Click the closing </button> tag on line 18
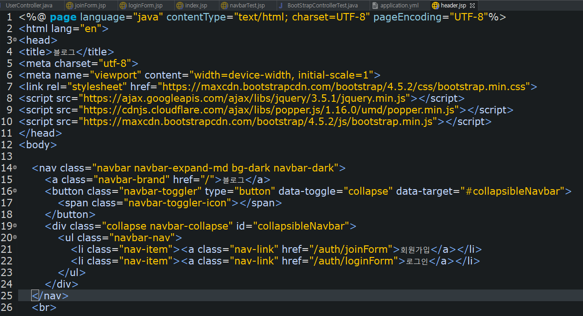The height and width of the screenshot is (316, 583). click(70, 215)
